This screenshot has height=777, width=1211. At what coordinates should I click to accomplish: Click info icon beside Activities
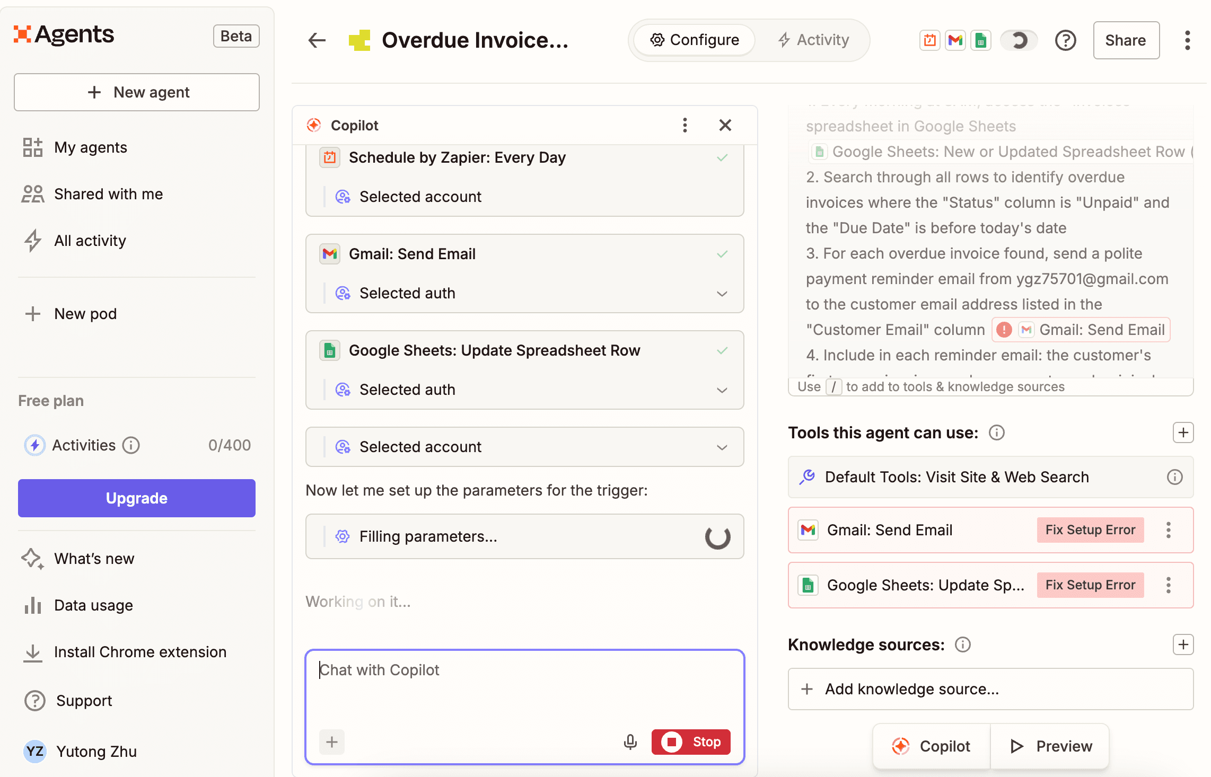[x=131, y=445]
